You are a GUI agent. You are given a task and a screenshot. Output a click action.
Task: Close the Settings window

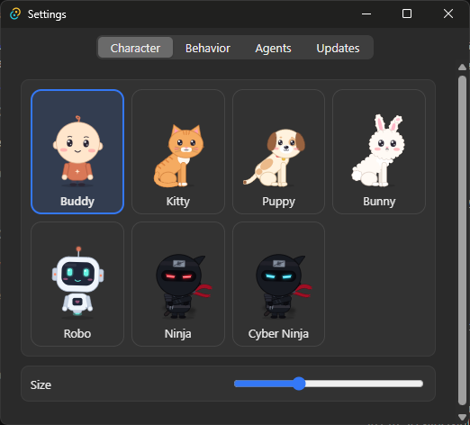point(448,14)
